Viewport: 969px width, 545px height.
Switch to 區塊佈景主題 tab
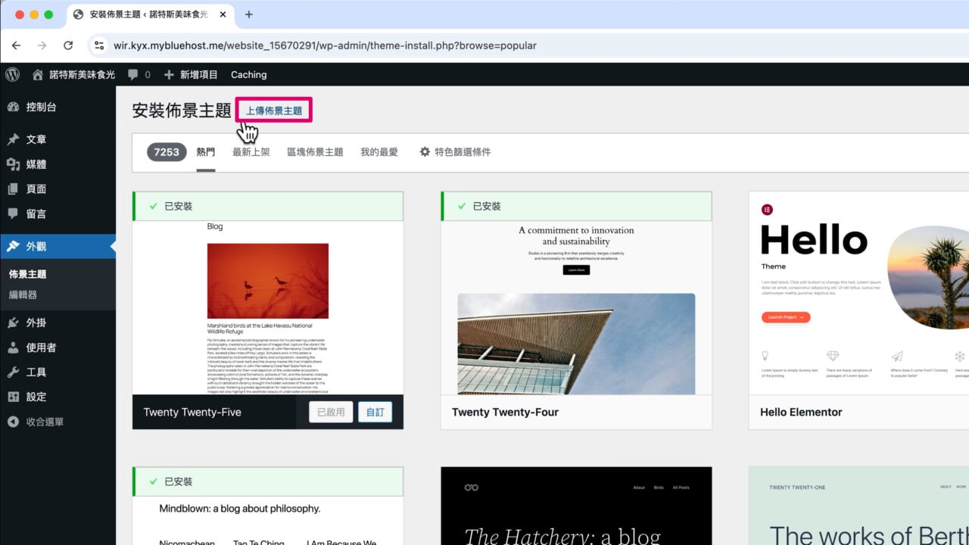[315, 152]
